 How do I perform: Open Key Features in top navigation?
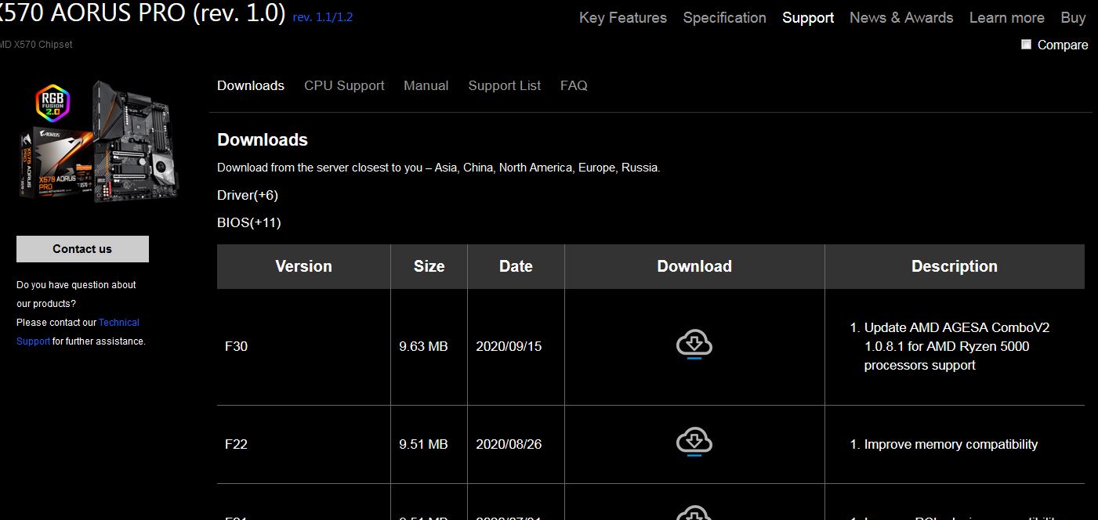[x=622, y=17]
